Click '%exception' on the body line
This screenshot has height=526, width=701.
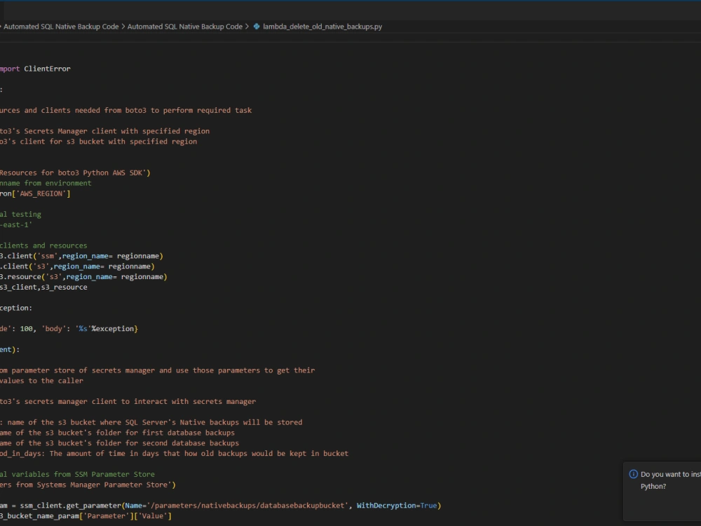(x=113, y=329)
